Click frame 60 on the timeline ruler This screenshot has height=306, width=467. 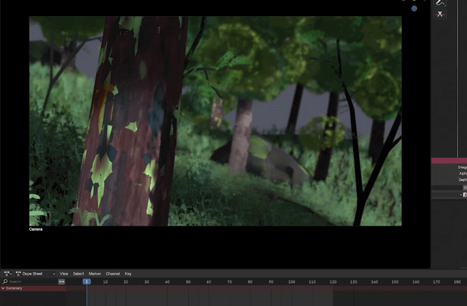[x=209, y=281]
